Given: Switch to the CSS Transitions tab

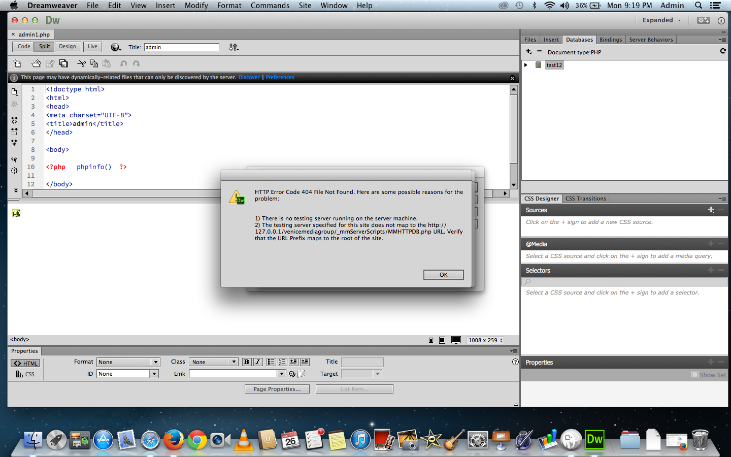Looking at the screenshot, I should 586,199.
